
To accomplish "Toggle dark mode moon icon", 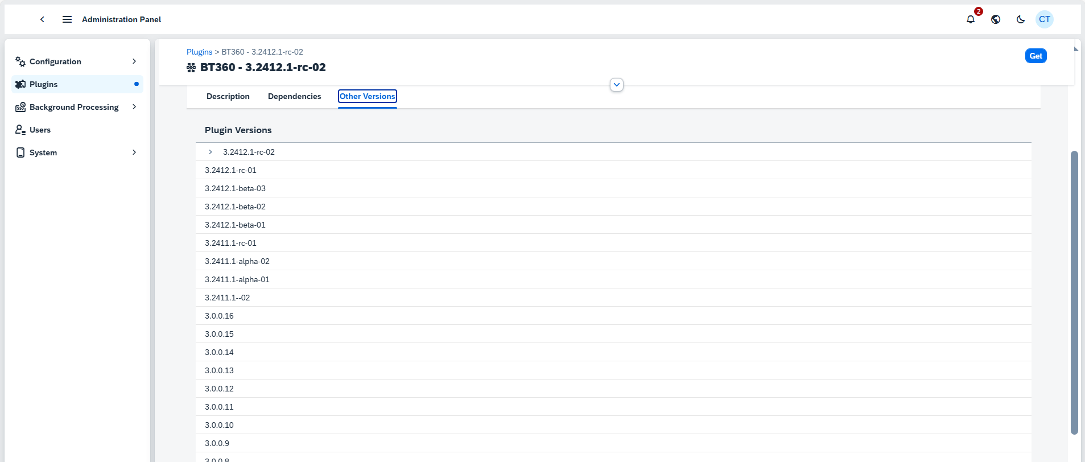I will pos(1021,19).
